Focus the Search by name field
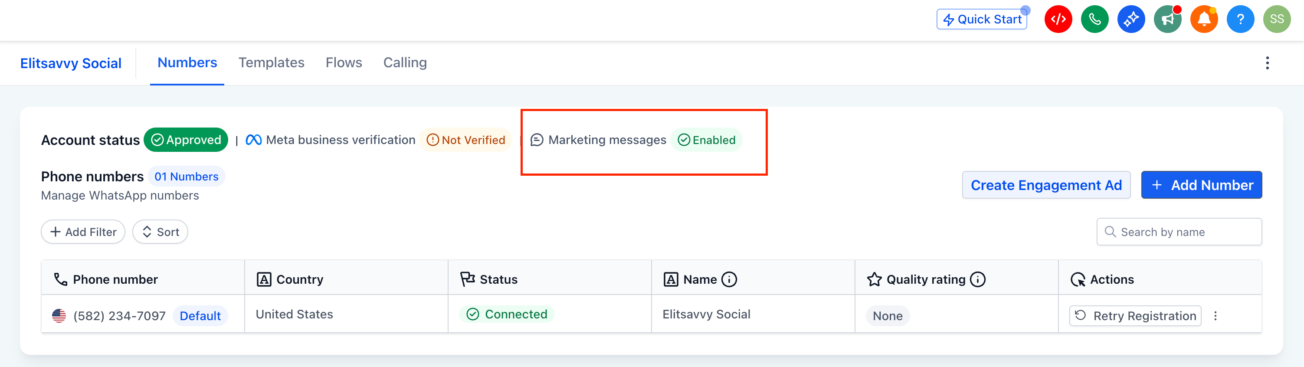This screenshot has width=1304, height=367. click(1179, 232)
